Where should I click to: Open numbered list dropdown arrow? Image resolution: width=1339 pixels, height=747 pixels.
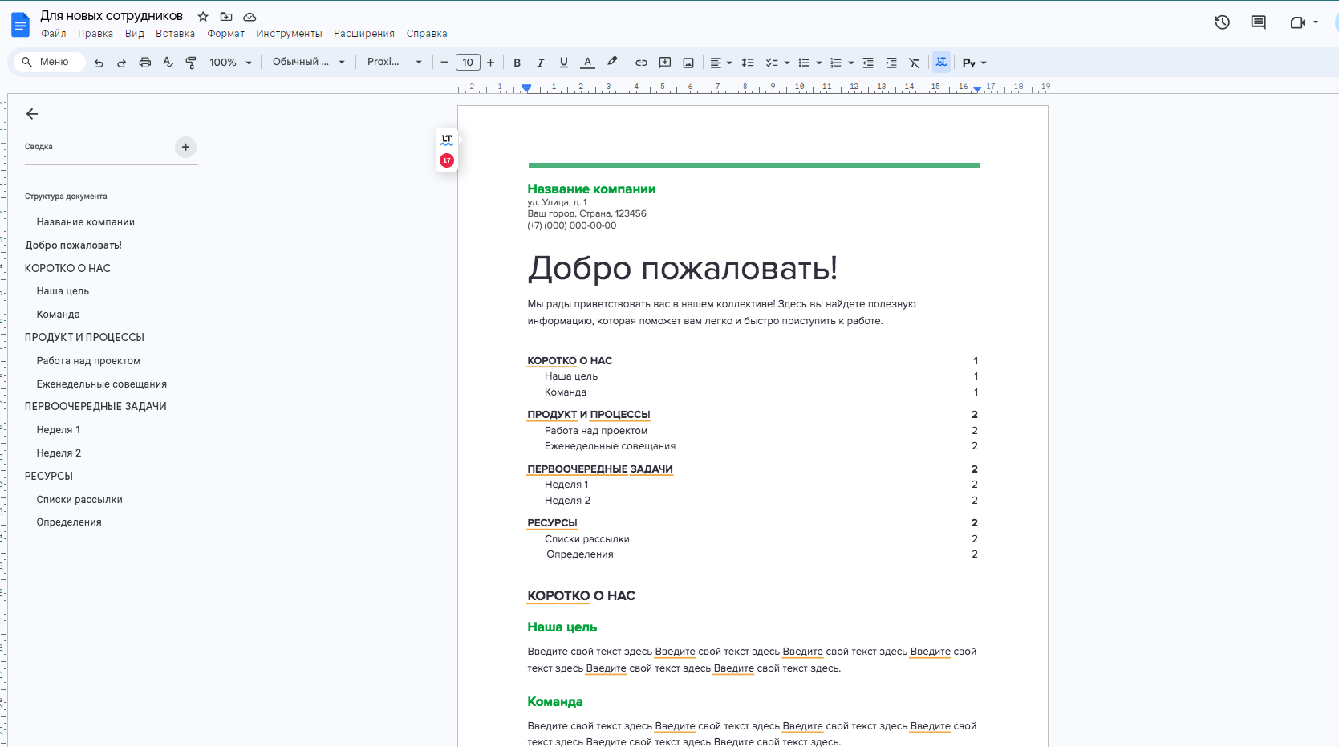851,63
